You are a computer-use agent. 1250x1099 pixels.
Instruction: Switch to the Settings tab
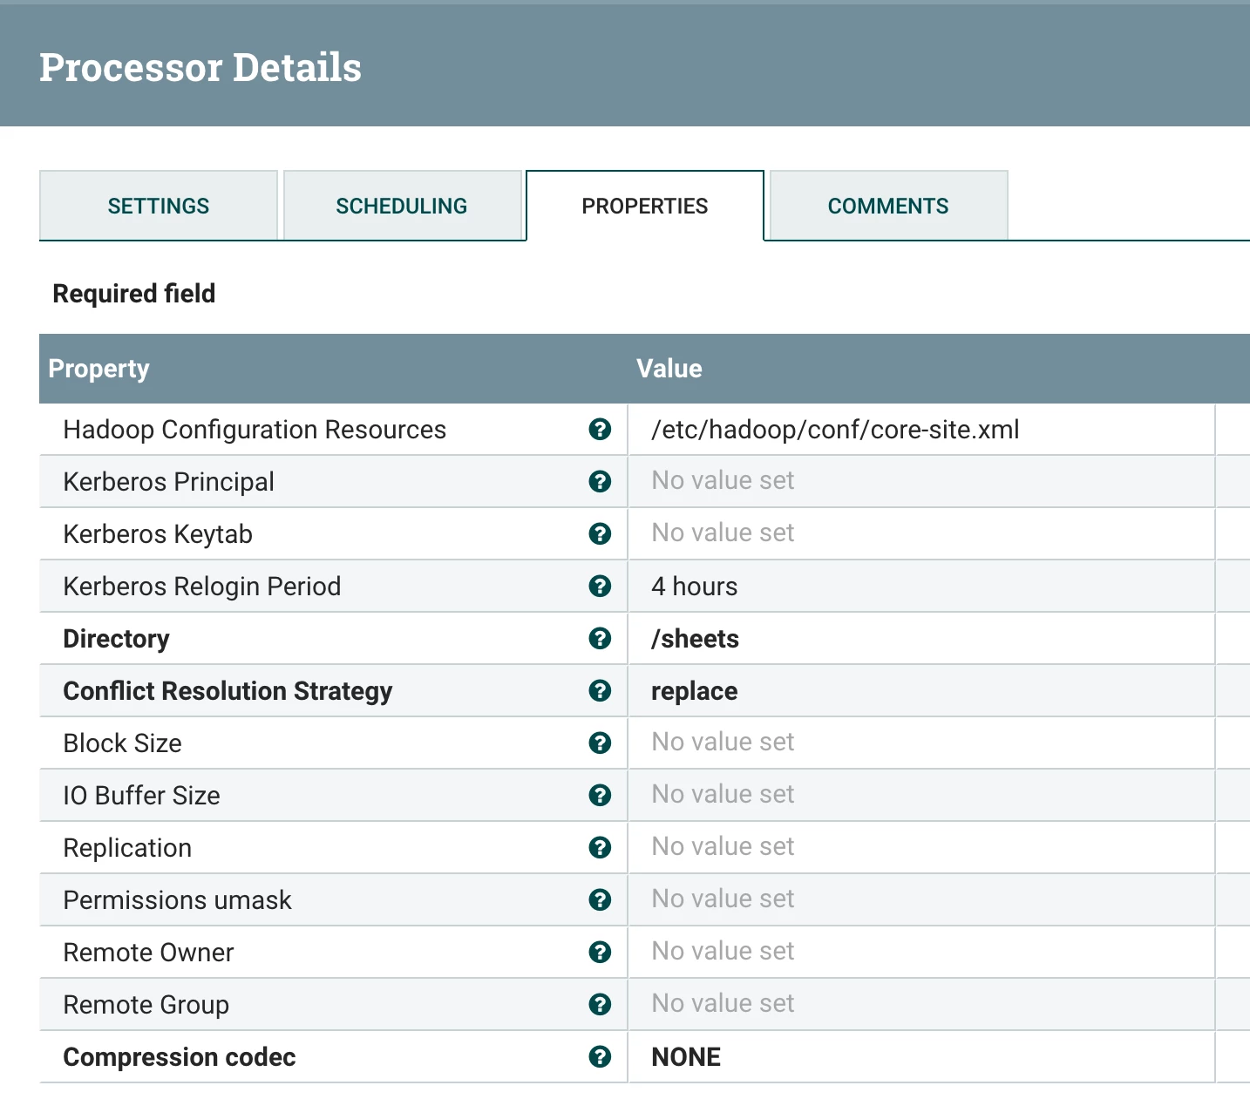point(159,206)
